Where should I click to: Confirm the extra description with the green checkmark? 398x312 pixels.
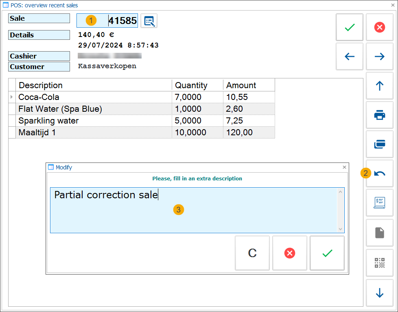(327, 253)
